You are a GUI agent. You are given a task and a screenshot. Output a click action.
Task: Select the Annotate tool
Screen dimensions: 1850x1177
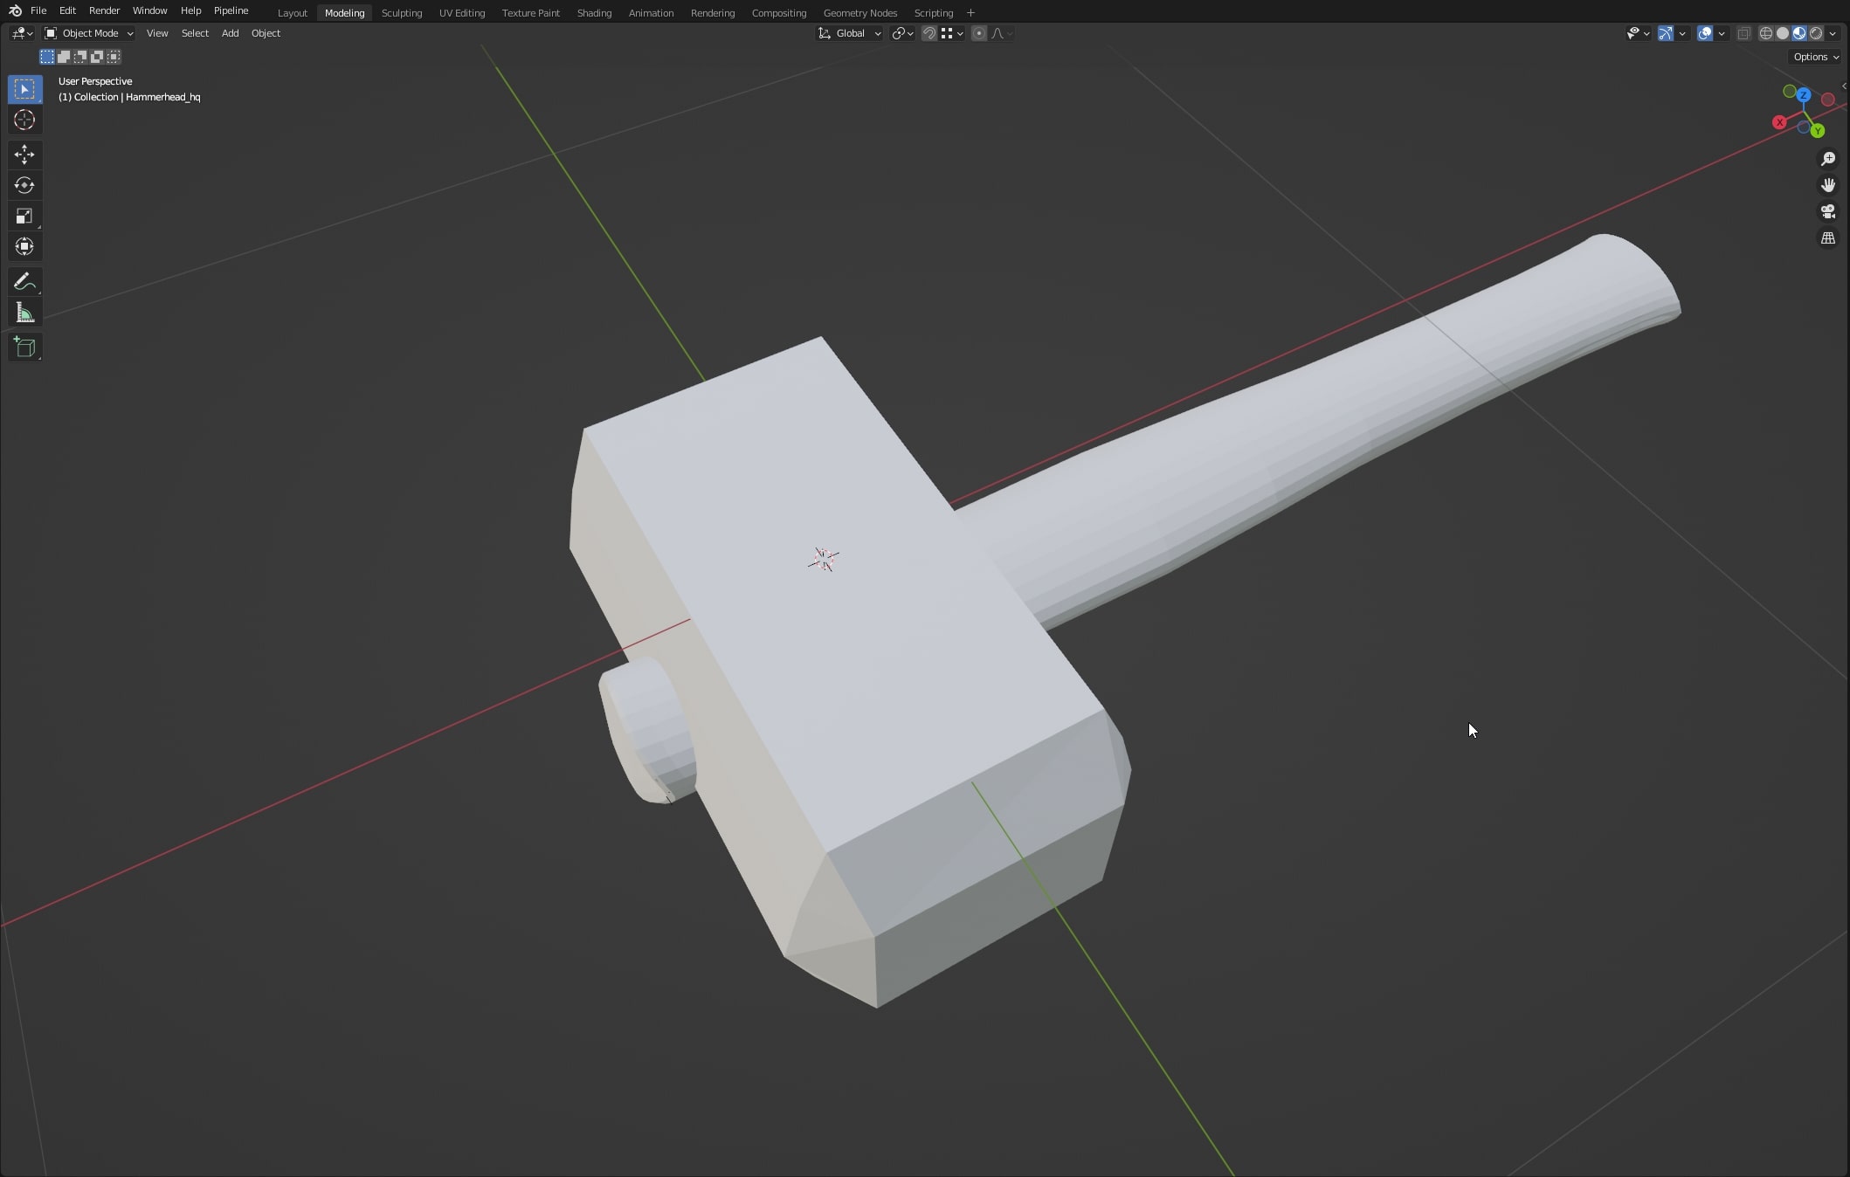click(24, 281)
